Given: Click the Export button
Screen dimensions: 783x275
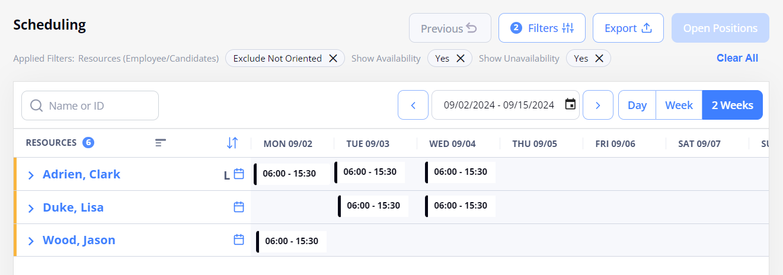Looking at the screenshot, I should [628, 28].
